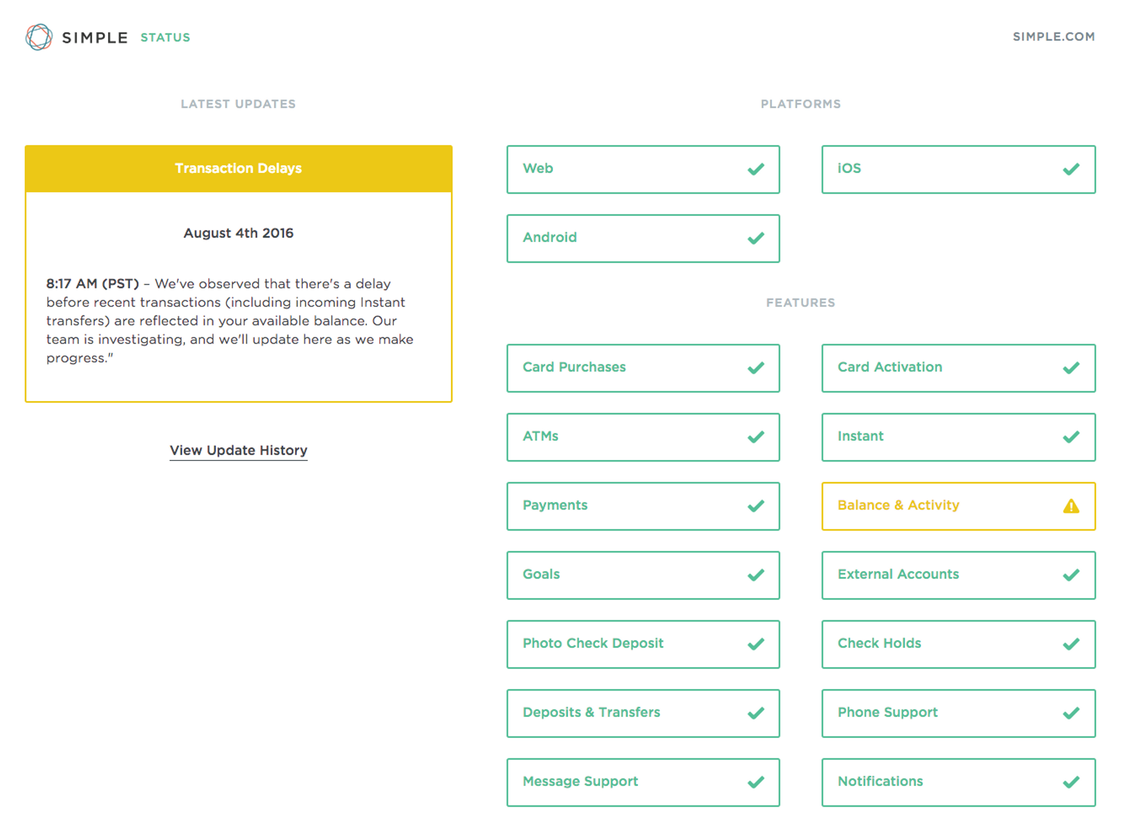Click the Card Purchases checkmark icon
This screenshot has width=1122, height=827.
[x=756, y=368]
